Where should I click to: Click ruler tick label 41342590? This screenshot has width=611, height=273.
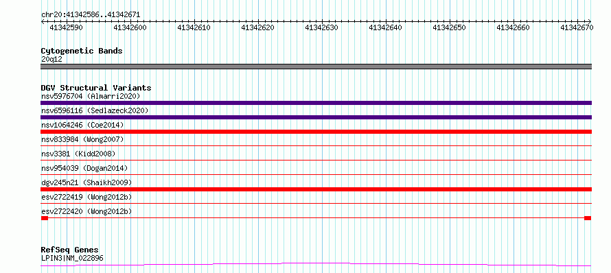(x=66, y=27)
